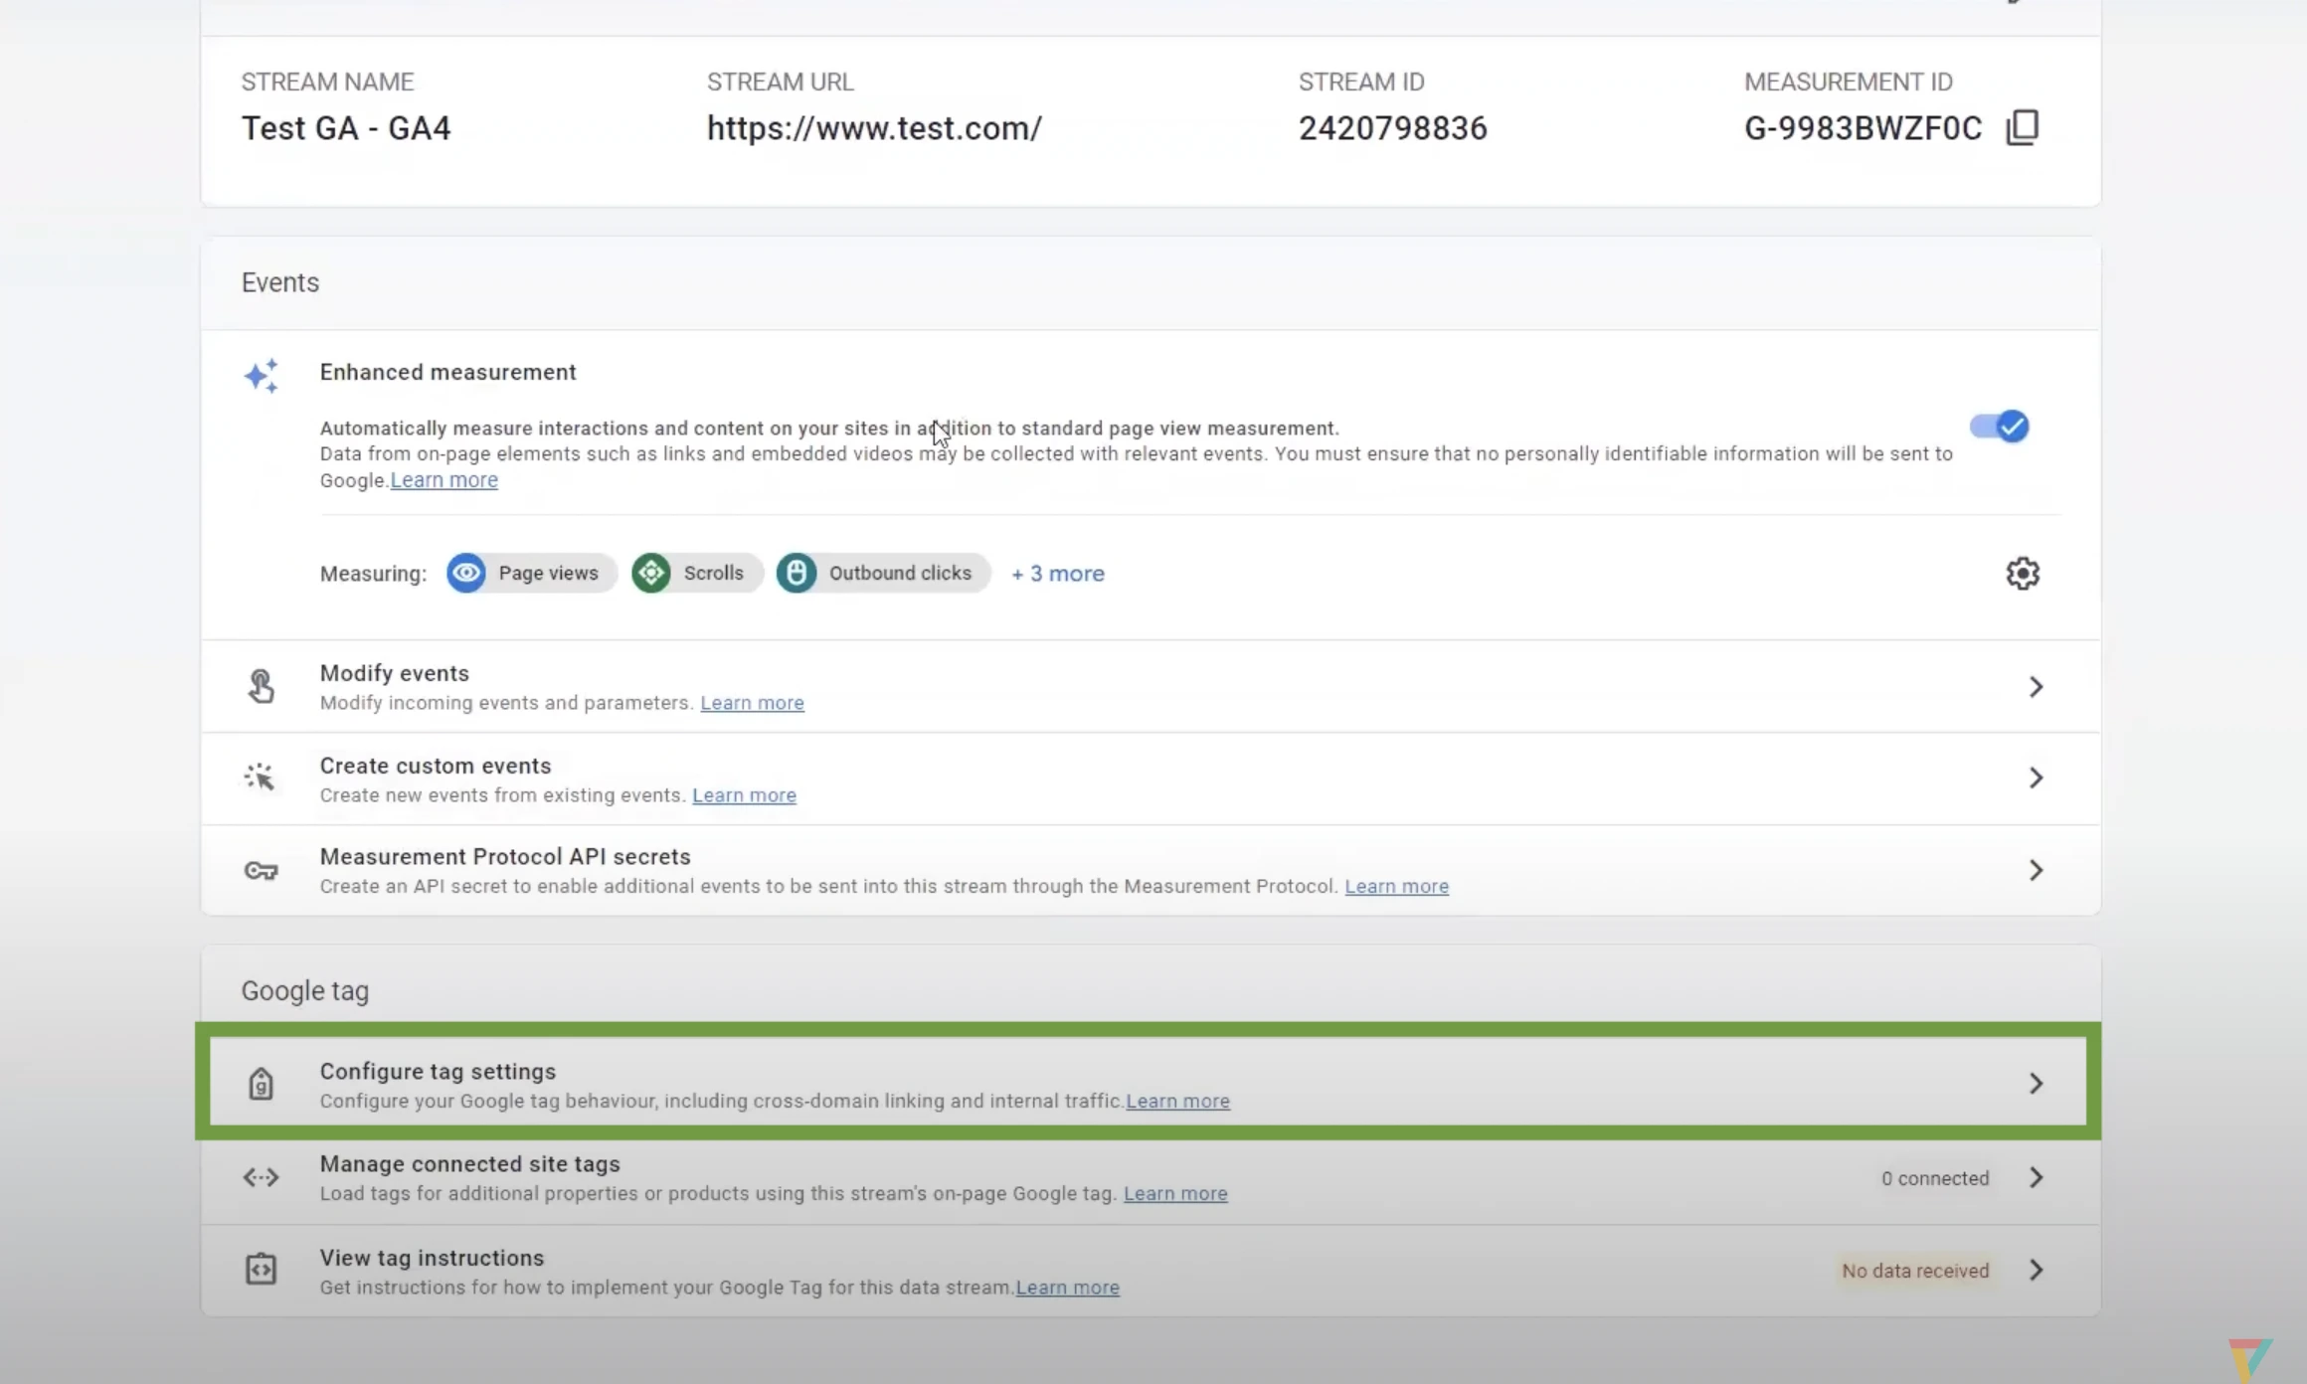Open Learn more link for Configure tag settings
The width and height of the screenshot is (2307, 1384).
(x=1178, y=1102)
